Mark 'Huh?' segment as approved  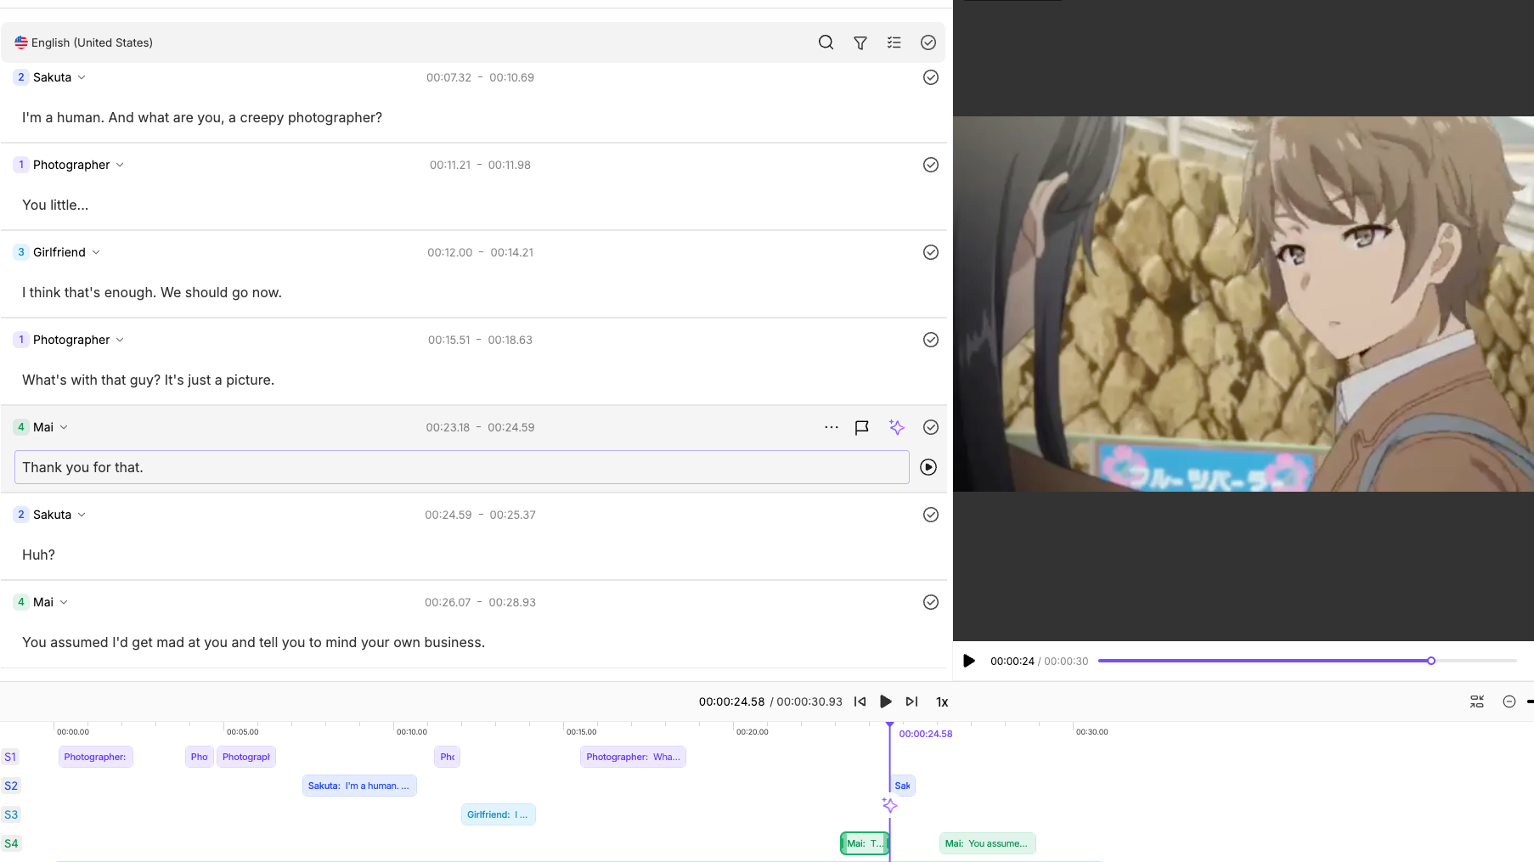[x=931, y=515]
